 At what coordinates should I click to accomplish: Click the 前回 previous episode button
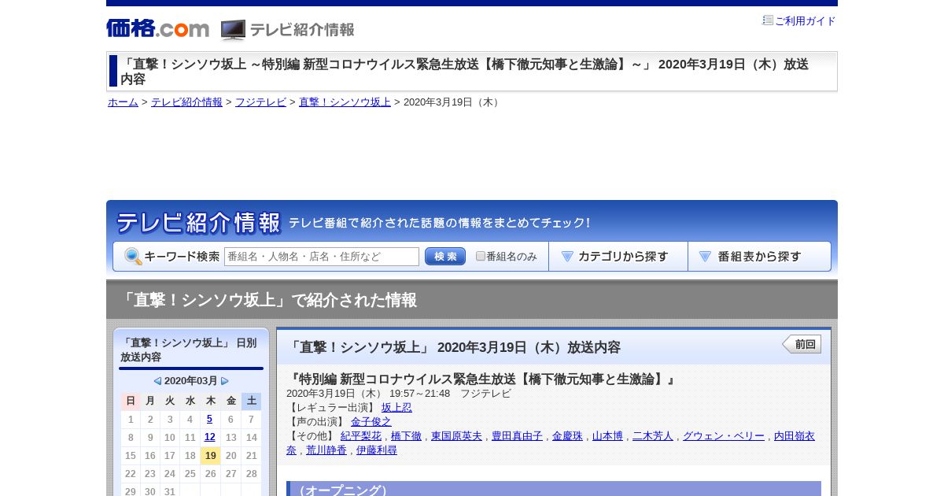point(802,344)
